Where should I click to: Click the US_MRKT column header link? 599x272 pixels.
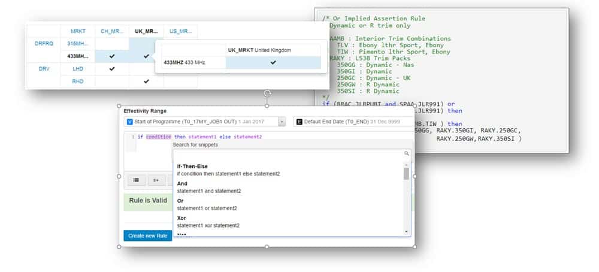180,31
